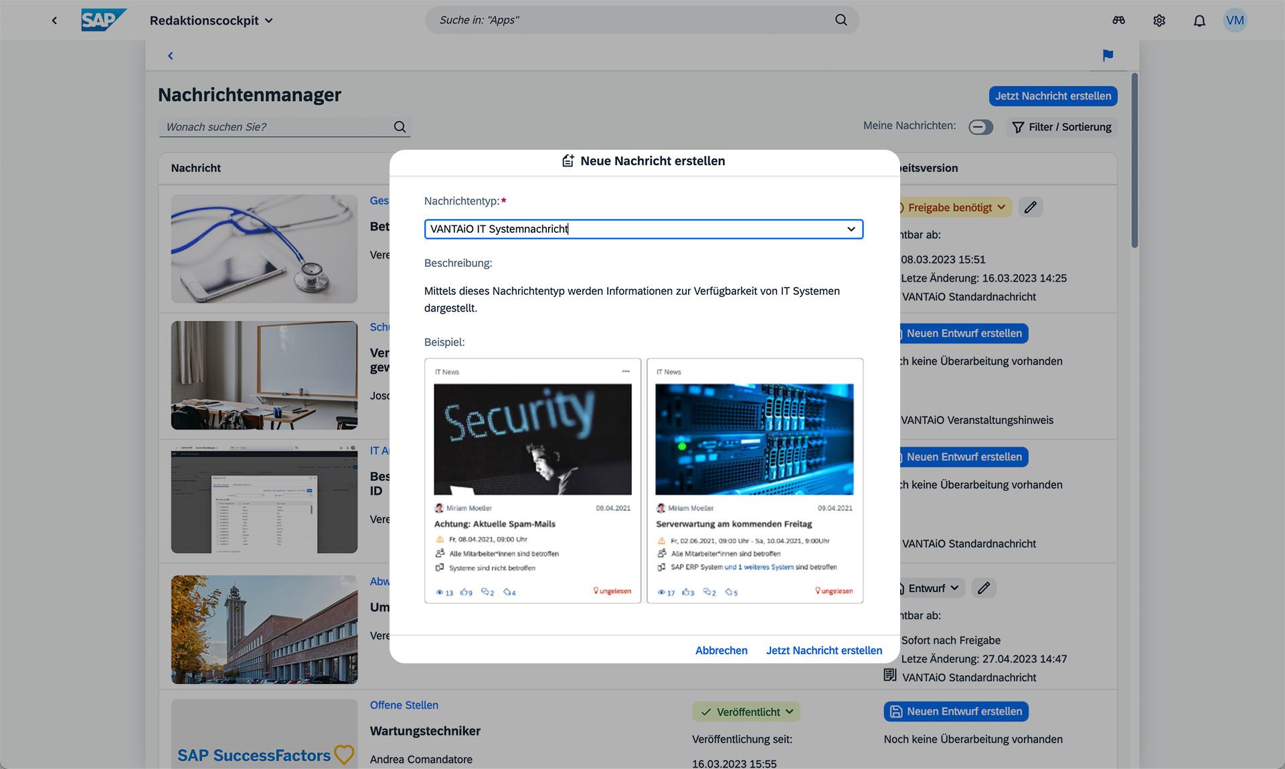Open the Redaktionscockpit menu dropdown
The image size is (1285, 769).
(211, 21)
